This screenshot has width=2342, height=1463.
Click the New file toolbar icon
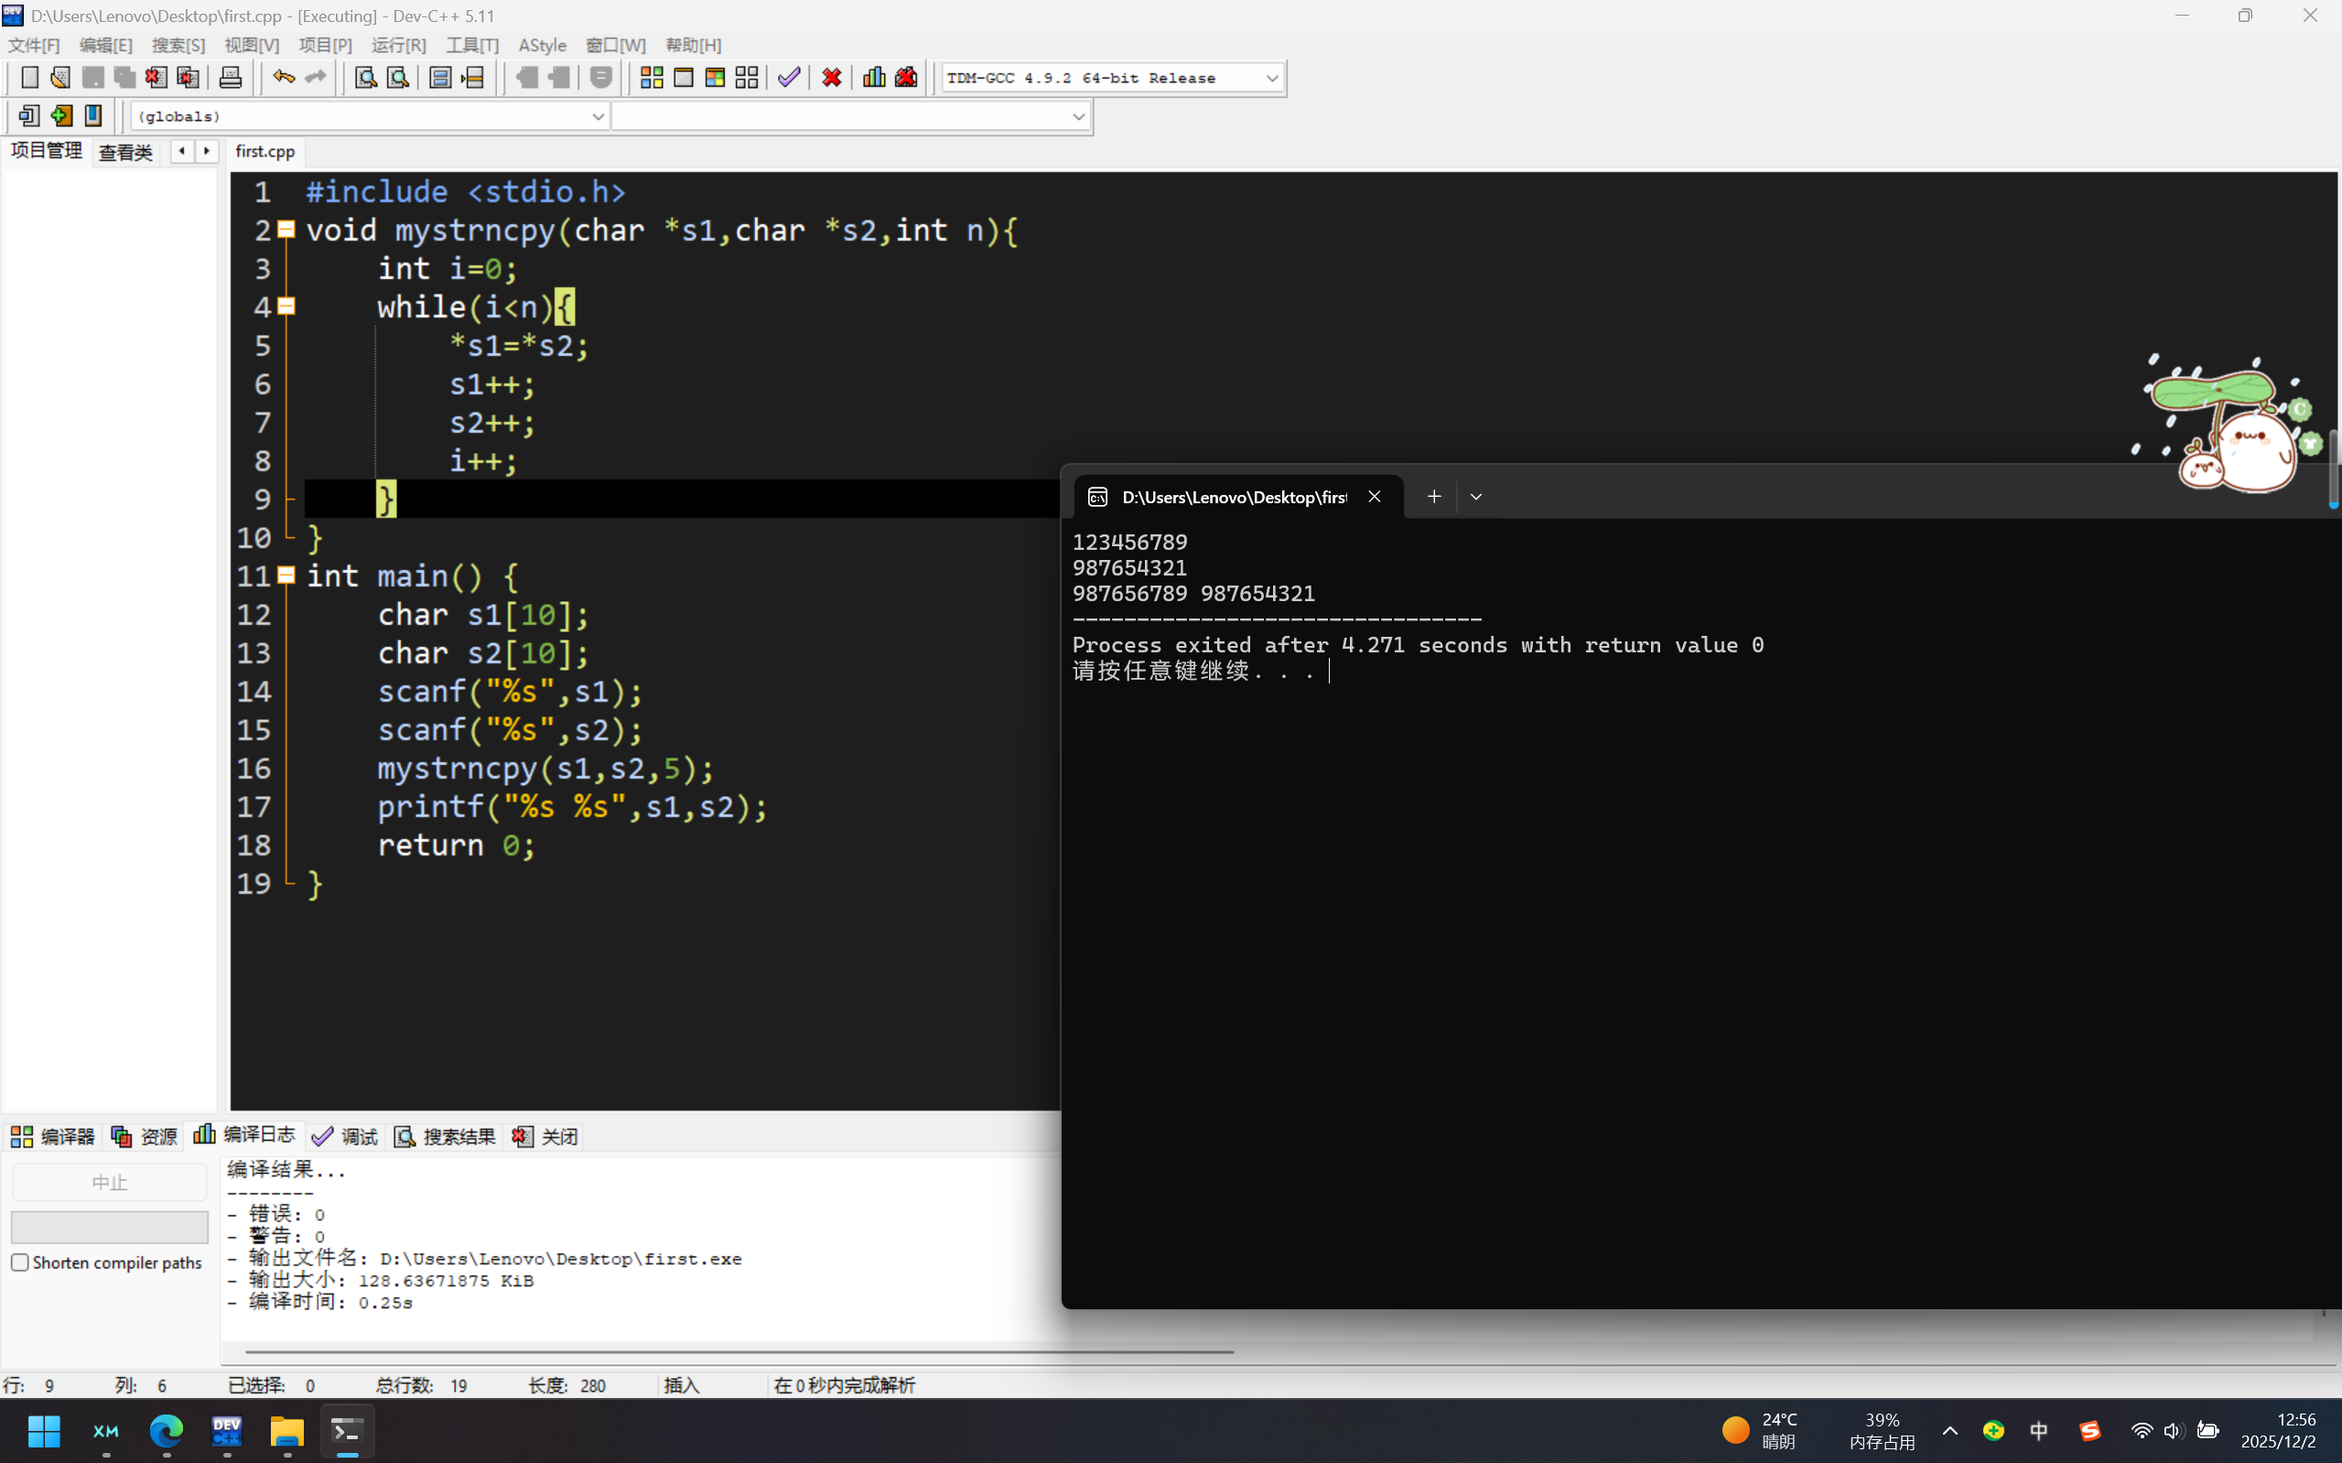[29, 78]
